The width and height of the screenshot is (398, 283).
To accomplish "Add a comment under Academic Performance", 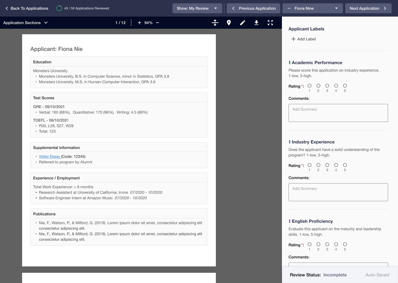I will coord(338,113).
